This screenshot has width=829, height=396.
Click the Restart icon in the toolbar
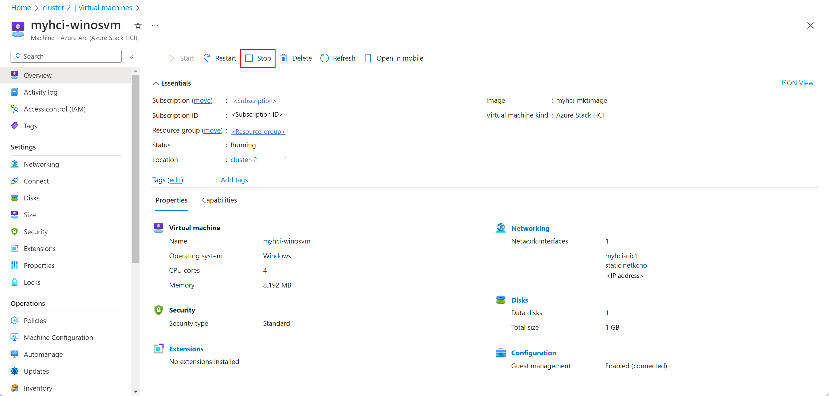click(207, 58)
